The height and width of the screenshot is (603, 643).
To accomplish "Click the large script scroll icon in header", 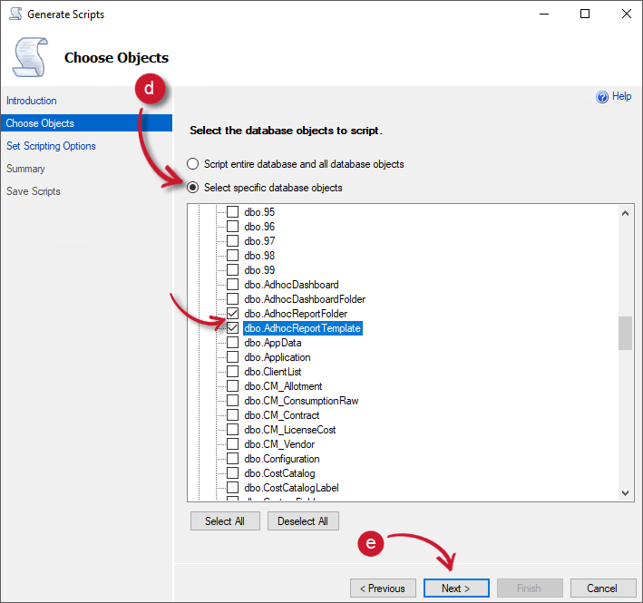I will point(31,56).
